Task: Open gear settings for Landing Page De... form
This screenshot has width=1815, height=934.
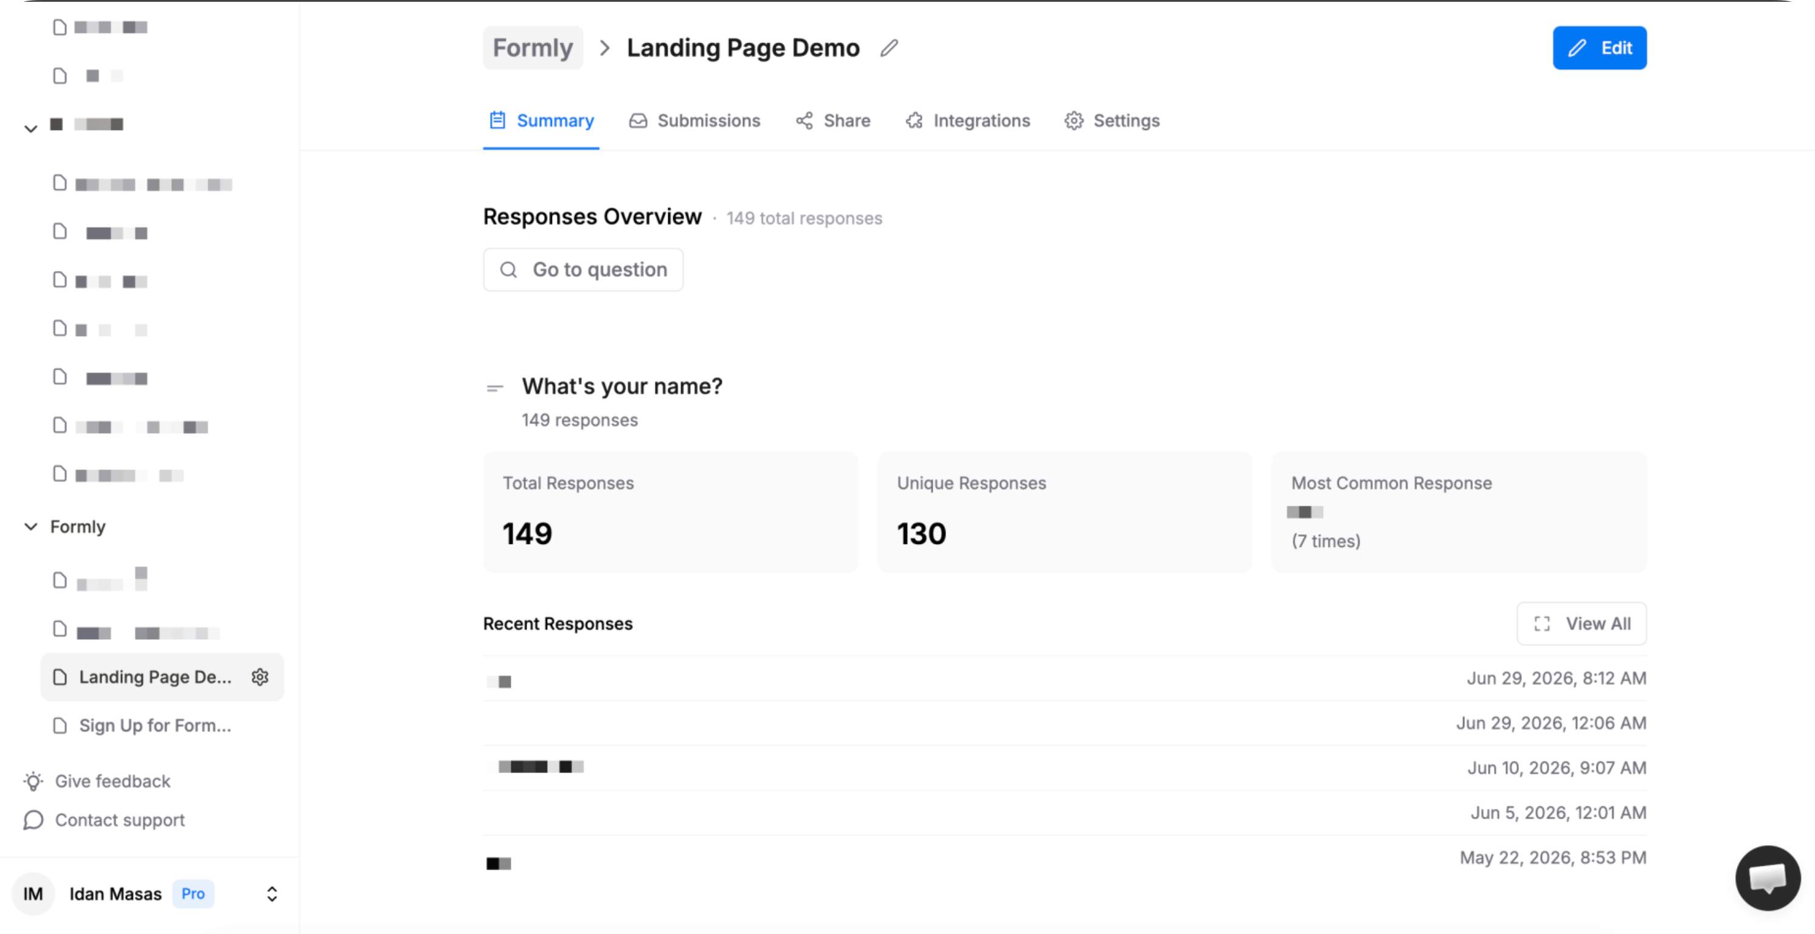Action: [260, 677]
